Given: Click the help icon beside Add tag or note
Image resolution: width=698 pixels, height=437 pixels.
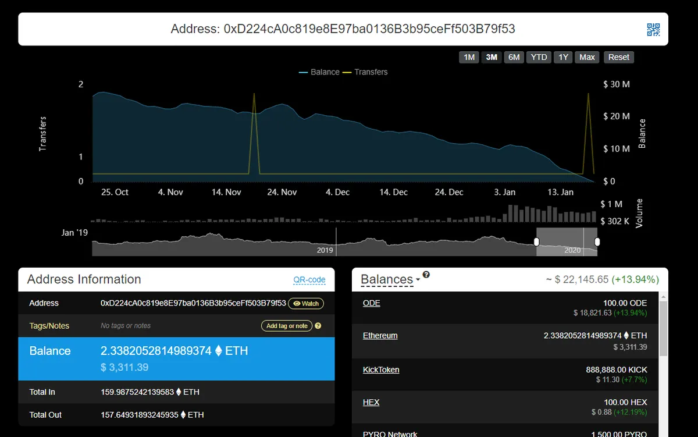Looking at the screenshot, I should coord(318,326).
